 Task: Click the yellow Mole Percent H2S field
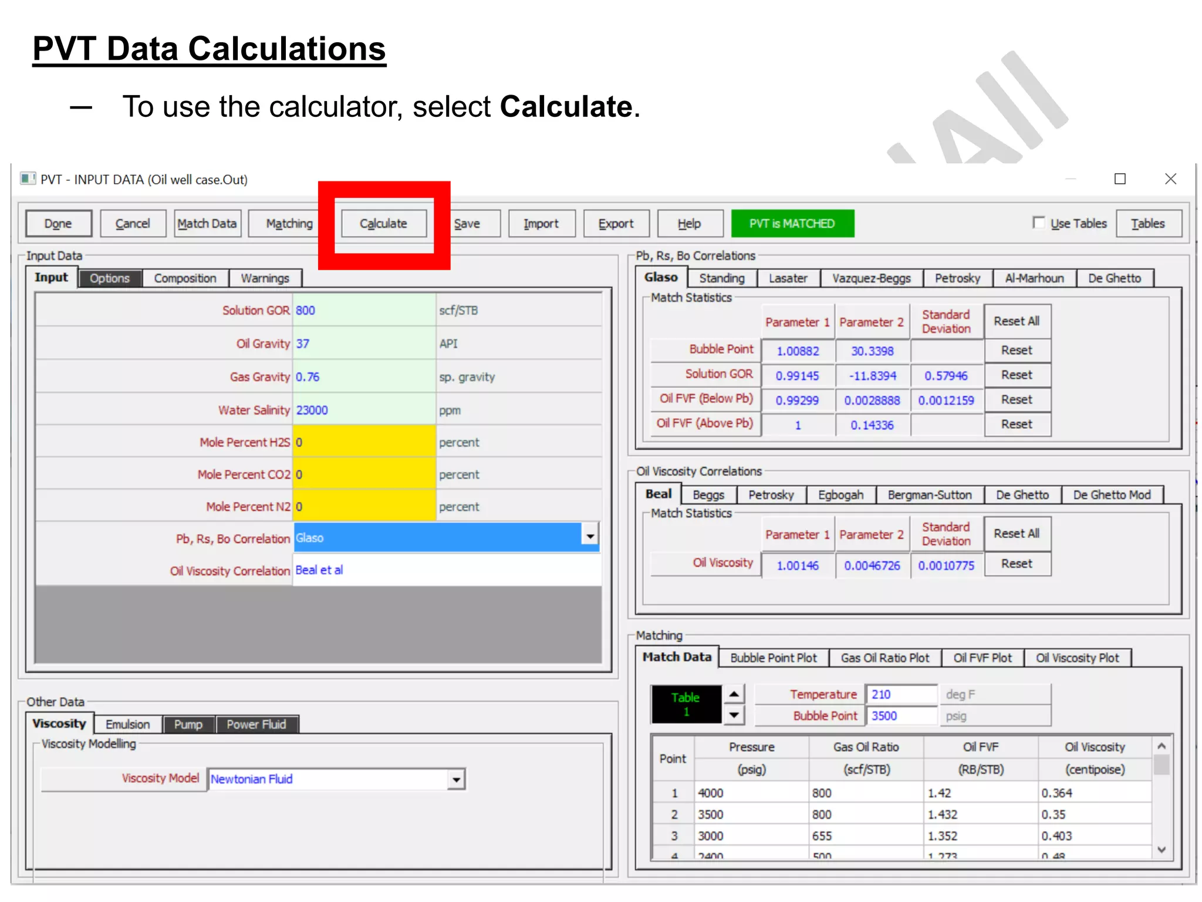click(364, 442)
